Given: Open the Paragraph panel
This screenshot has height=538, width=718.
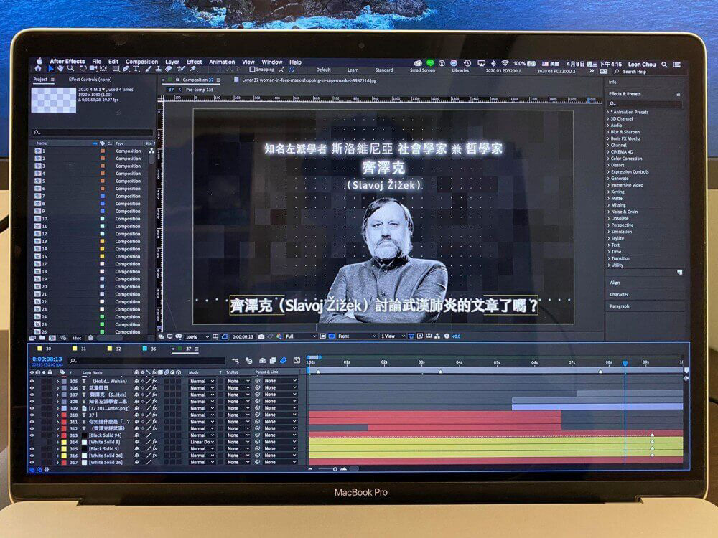Looking at the screenshot, I should click(620, 306).
